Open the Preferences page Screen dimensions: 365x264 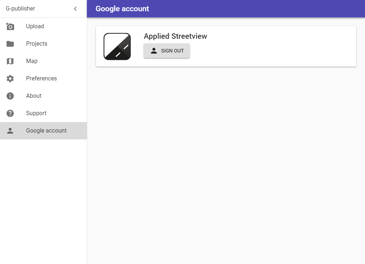(43, 79)
